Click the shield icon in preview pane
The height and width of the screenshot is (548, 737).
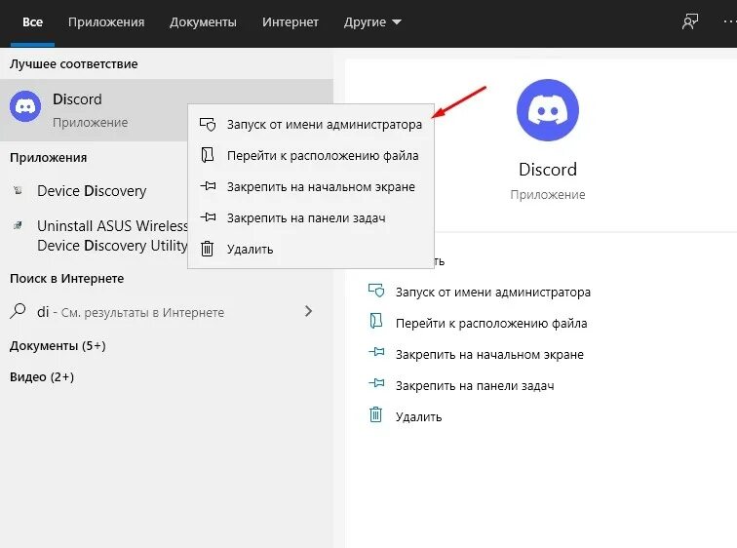[376, 291]
